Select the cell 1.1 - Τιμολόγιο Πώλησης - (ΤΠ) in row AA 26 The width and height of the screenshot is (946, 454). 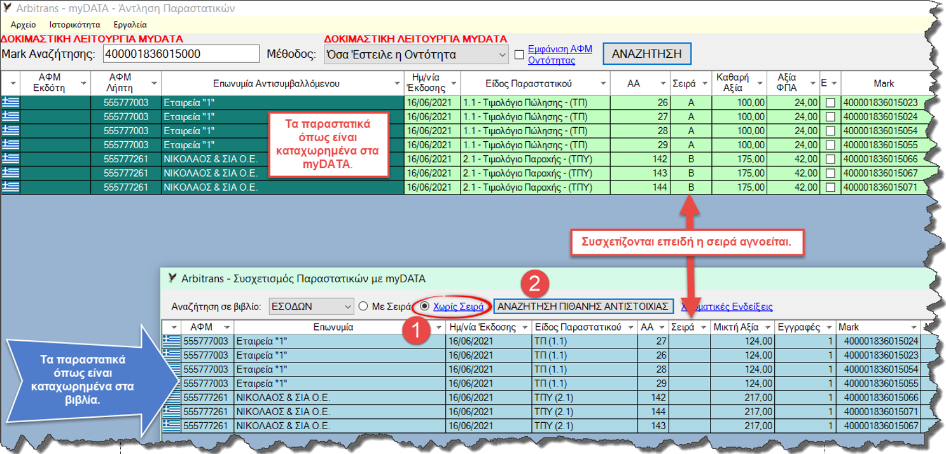534,102
